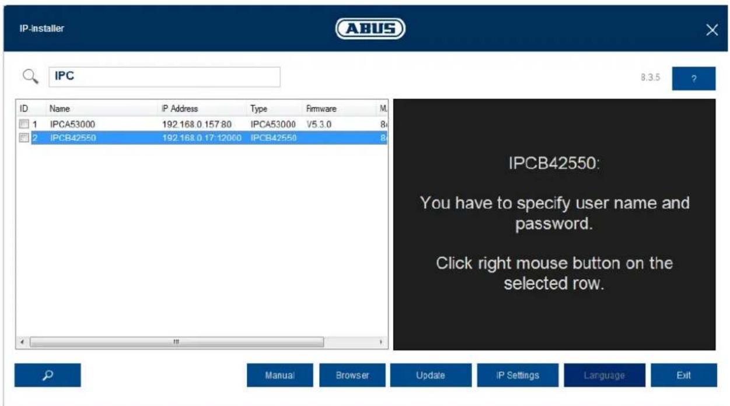Click version number 8.3.5
This screenshot has height=406, width=730.
pyautogui.click(x=651, y=78)
